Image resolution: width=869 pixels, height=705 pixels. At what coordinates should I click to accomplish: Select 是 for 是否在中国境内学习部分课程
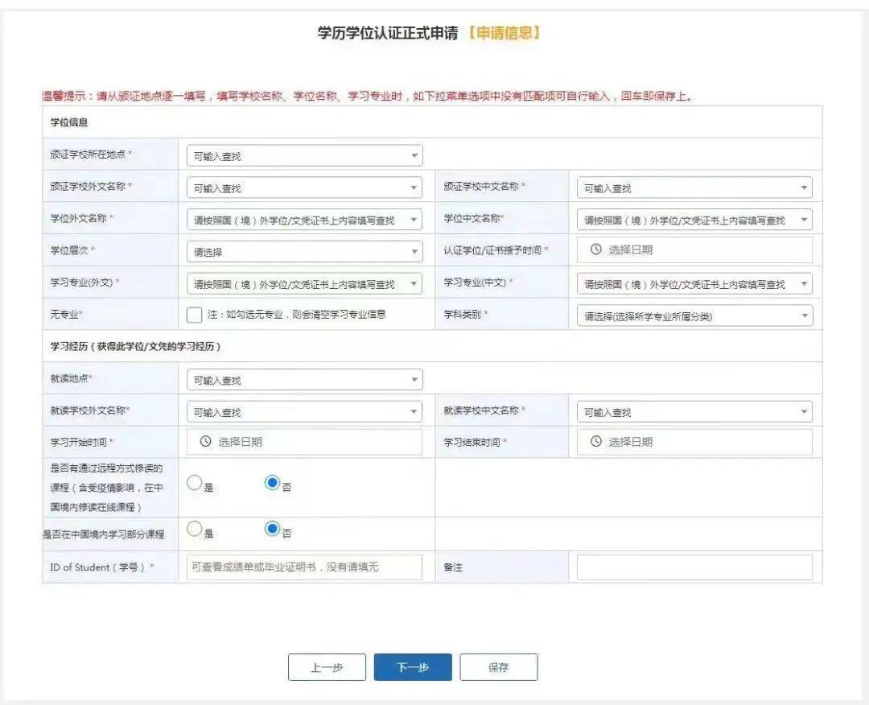[x=195, y=530]
